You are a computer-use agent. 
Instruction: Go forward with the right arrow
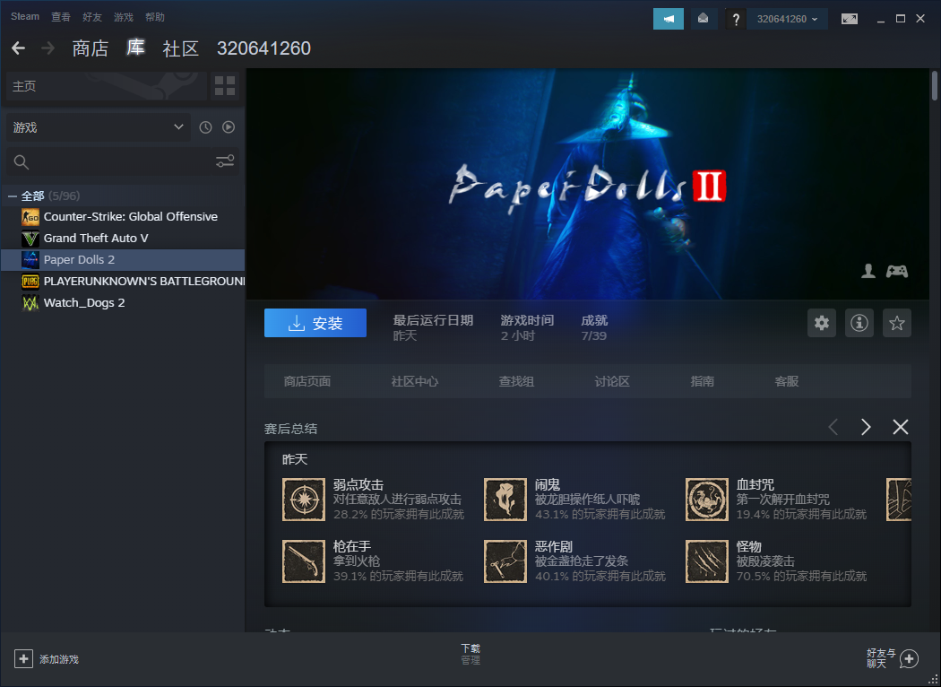point(48,48)
